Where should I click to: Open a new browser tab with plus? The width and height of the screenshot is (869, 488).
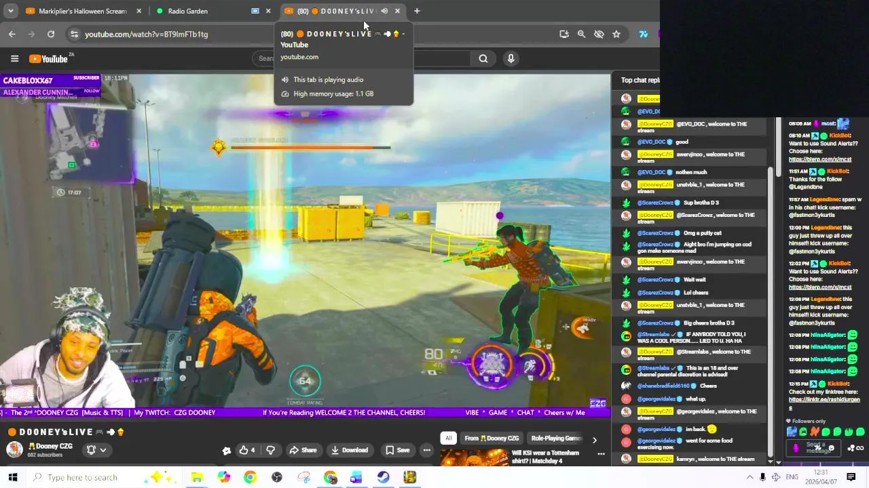[417, 11]
